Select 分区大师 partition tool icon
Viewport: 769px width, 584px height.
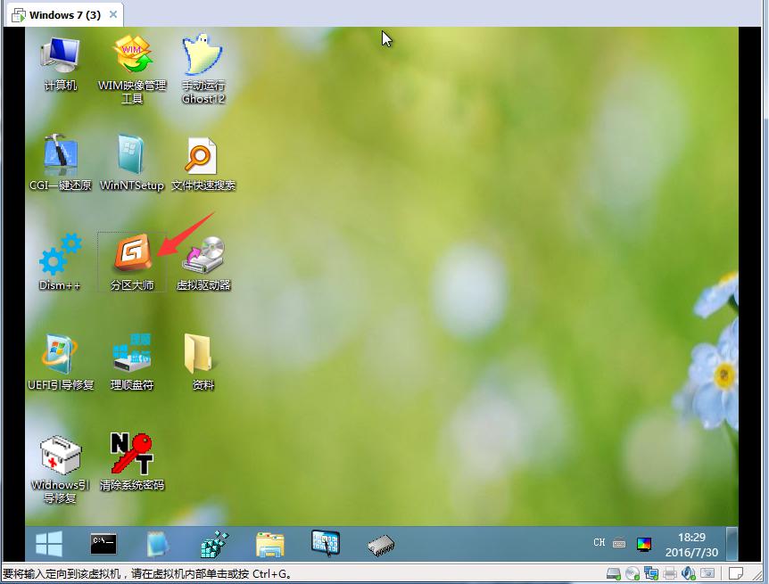click(x=132, y=262)
